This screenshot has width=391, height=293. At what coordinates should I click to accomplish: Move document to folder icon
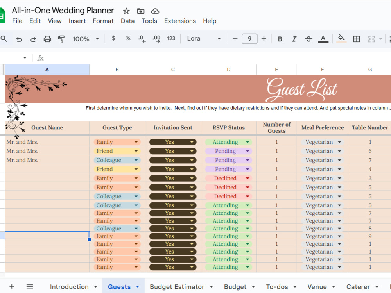point(141,11)
